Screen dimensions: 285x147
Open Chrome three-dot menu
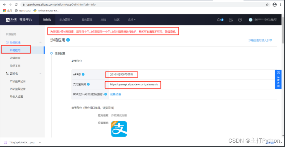280,5
